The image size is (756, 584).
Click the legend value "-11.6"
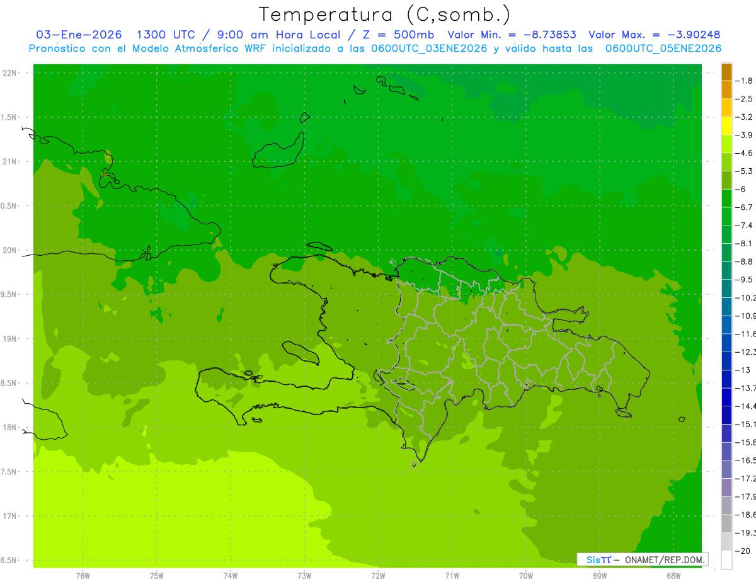click(x=745, y=334)
